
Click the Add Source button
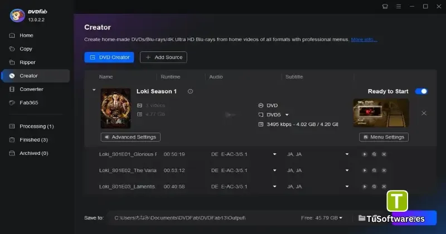click(x=163, y=57)
